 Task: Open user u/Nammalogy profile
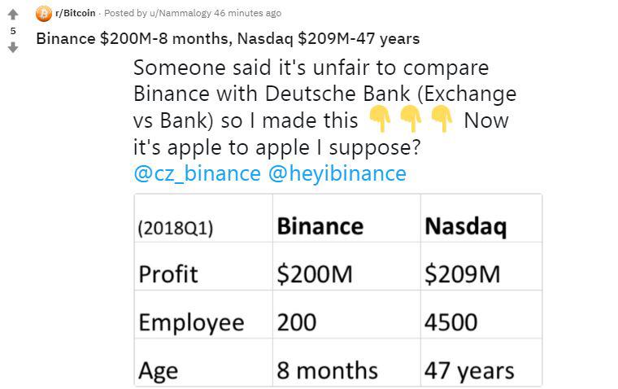click(x=181, y=13)
